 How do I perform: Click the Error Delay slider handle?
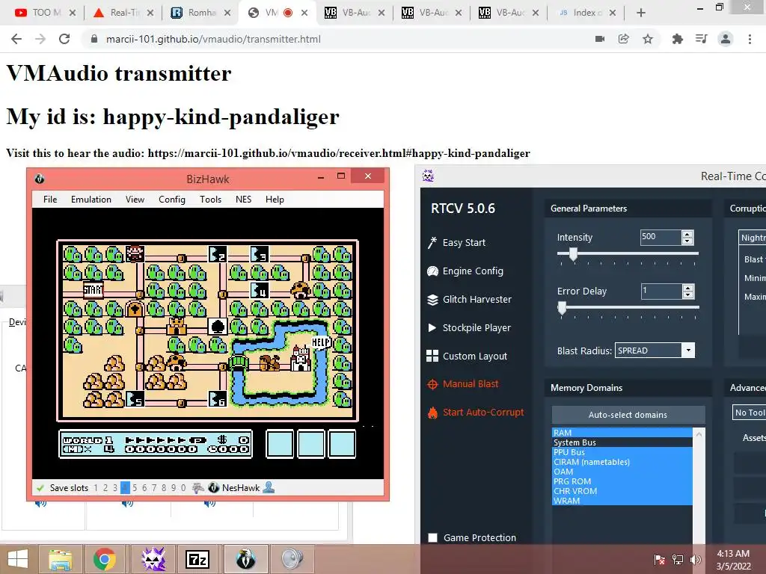[x=562, y=307]
